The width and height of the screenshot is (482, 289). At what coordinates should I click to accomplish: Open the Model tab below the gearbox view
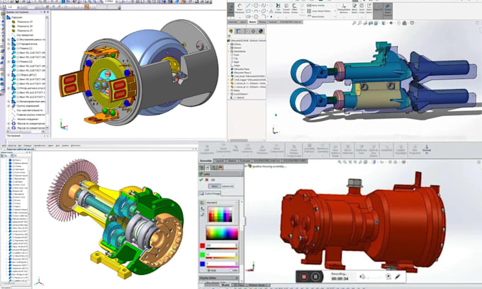tap(225, 285)
